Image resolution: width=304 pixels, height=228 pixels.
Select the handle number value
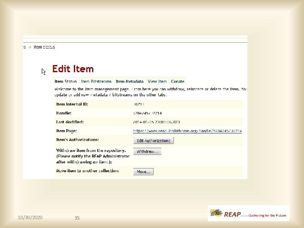[x=147, y=113]
